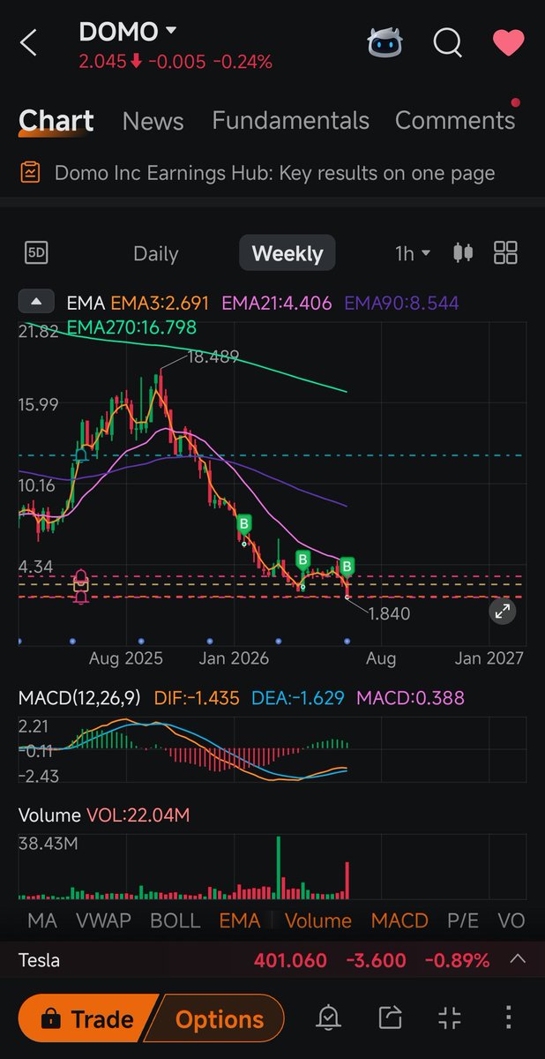Toggle the BOLL indicator
Screen dimensions: 545x1059
(175, 920)
